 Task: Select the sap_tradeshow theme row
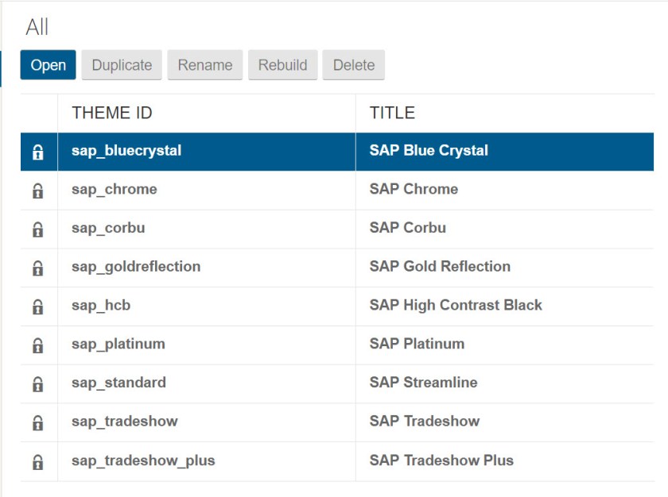[x=124, y=422]
